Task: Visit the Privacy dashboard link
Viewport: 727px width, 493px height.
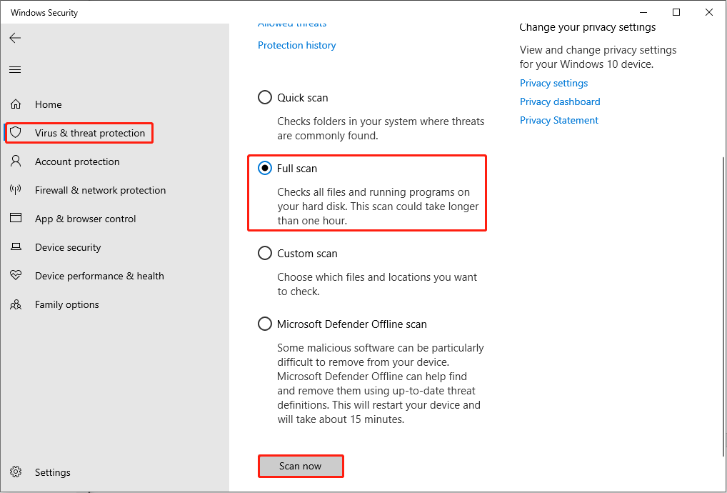Action: click(x=560, y=101)
